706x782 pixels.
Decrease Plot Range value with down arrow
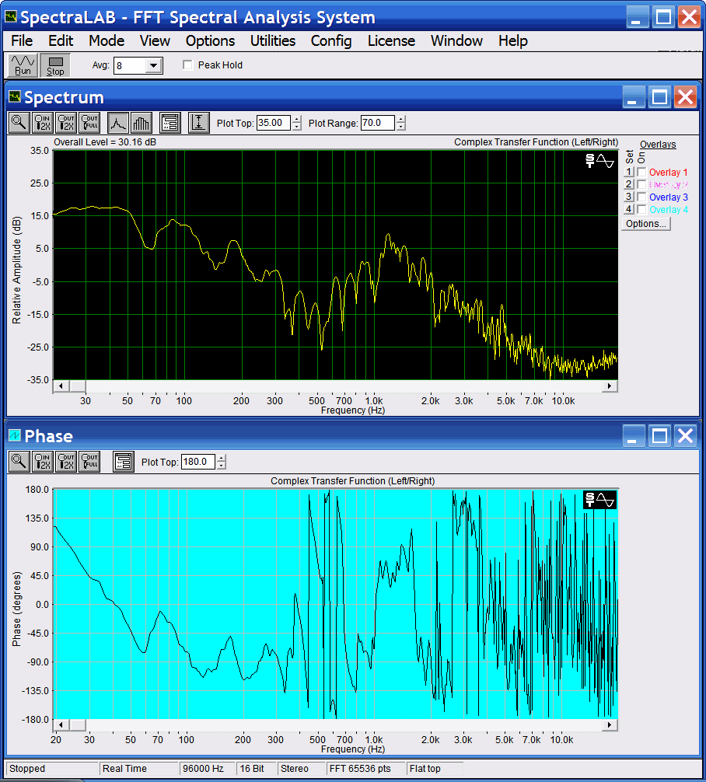(x=400, y=127)
